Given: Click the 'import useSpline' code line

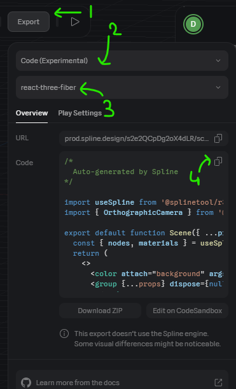Looking at the screenshot, I should point(144,202).
